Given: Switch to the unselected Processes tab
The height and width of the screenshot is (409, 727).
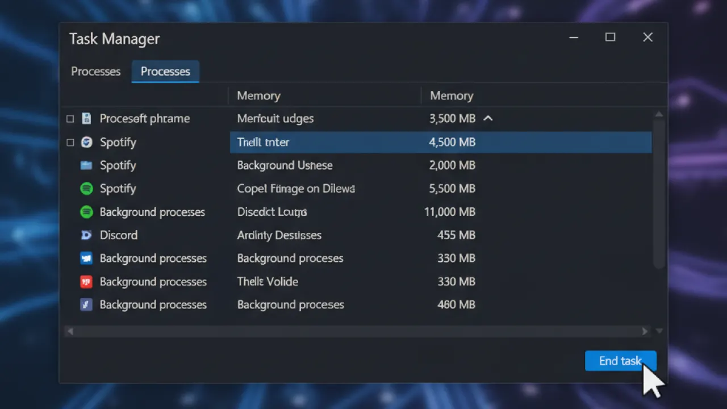Looking at the screenshot, I should (x=95, y=72).
